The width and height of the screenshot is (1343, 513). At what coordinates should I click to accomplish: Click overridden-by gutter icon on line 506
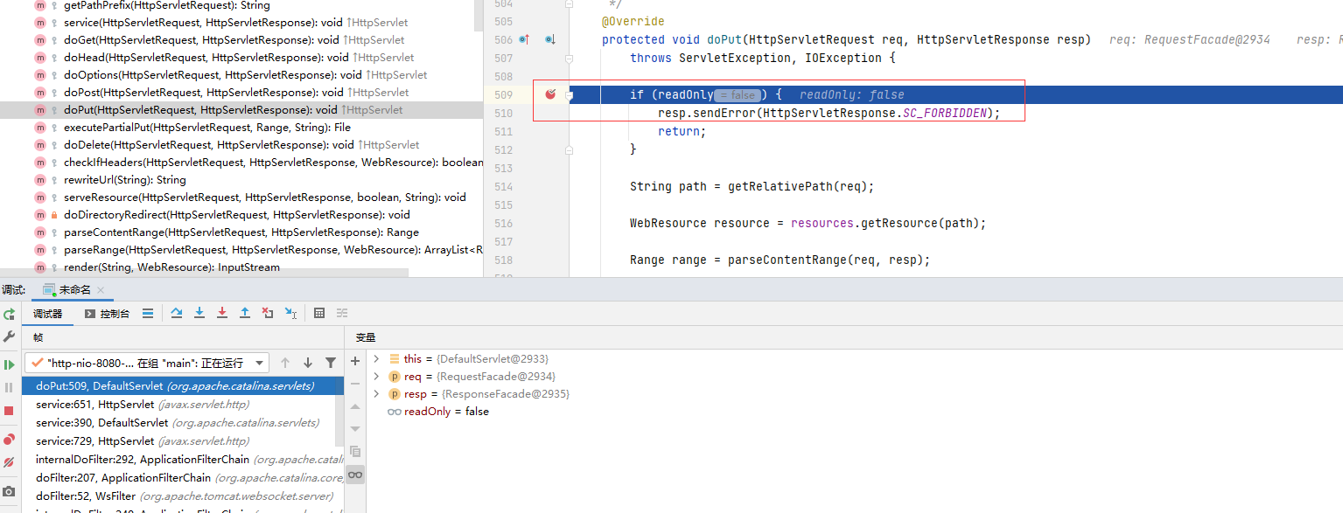550,39
